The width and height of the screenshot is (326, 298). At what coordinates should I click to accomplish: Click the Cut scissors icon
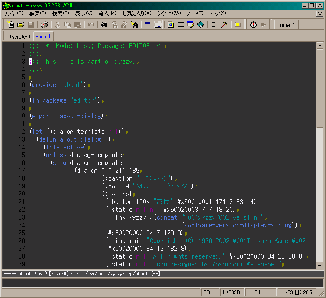pyautogui.click(x=57, y=25)
